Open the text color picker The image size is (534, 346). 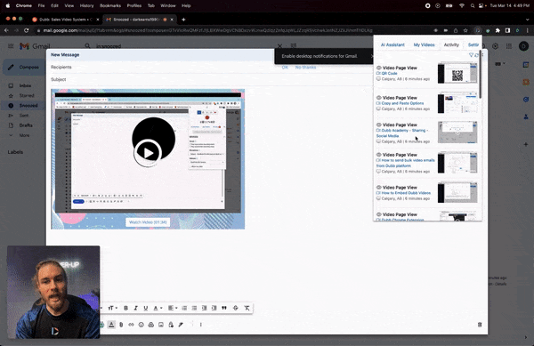coord(157,308)
